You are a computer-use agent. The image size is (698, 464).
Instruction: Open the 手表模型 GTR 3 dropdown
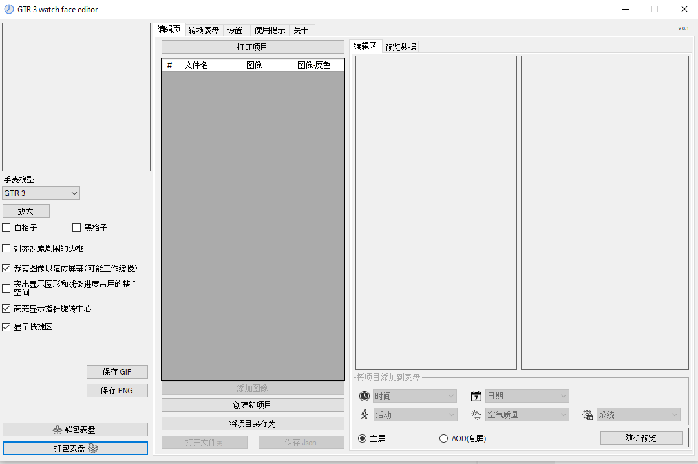coord(41,193)
